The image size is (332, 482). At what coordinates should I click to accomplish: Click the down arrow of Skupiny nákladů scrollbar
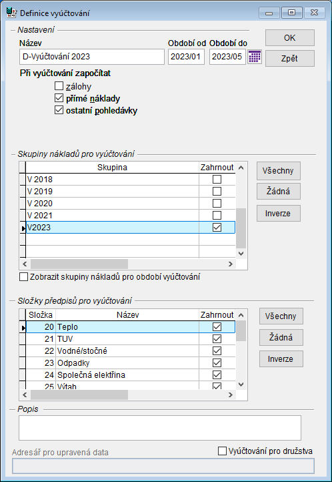241,254
